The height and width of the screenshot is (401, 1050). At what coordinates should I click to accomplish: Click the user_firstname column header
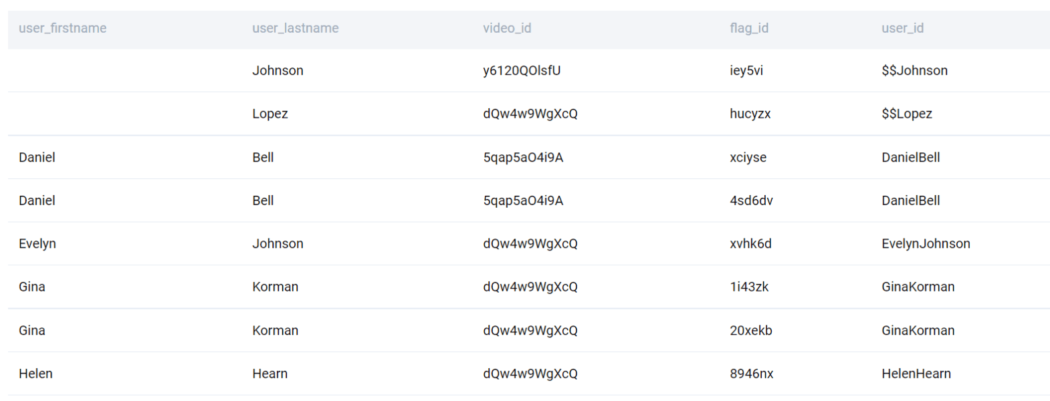tap(62, 28)
